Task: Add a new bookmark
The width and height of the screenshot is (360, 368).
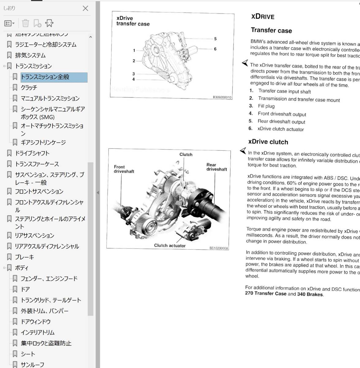Action: pos(37,23)
